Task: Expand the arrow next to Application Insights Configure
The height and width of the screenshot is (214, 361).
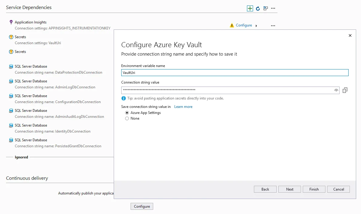Action: [256, 26]
